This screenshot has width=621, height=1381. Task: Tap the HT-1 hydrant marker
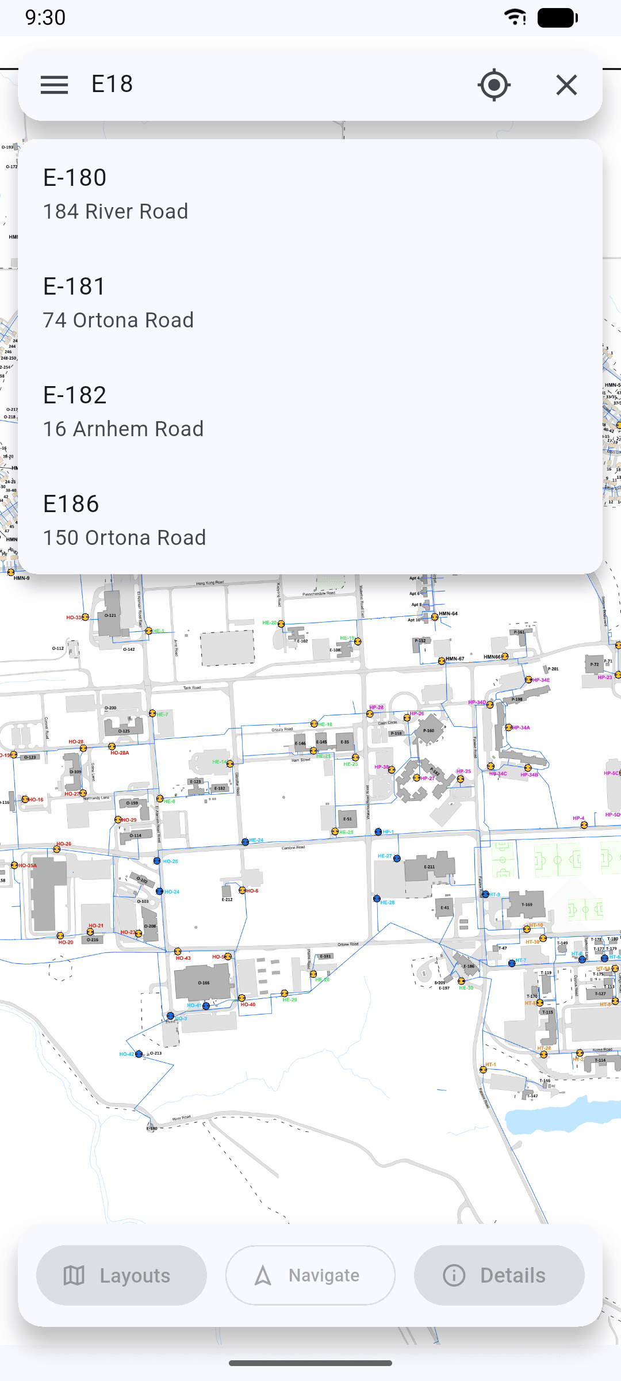pos(483,1070)
